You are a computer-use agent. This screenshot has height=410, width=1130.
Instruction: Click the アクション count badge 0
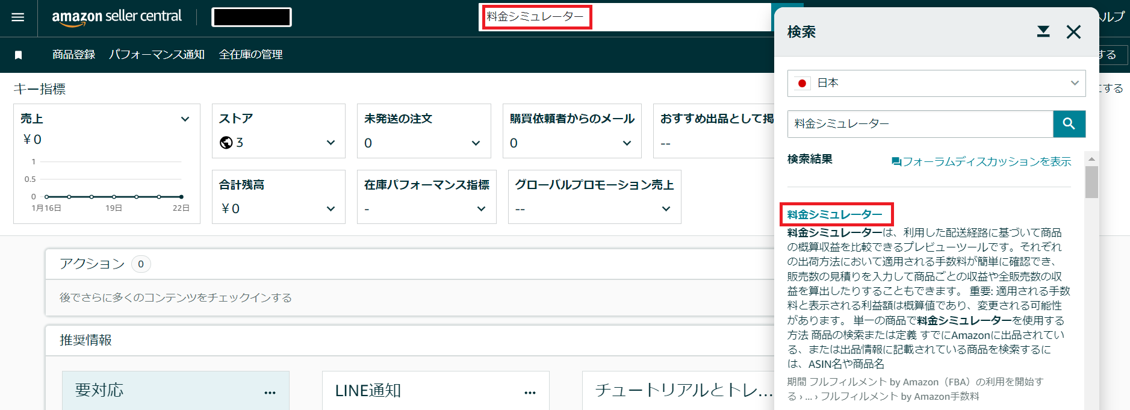pos(141,264)
